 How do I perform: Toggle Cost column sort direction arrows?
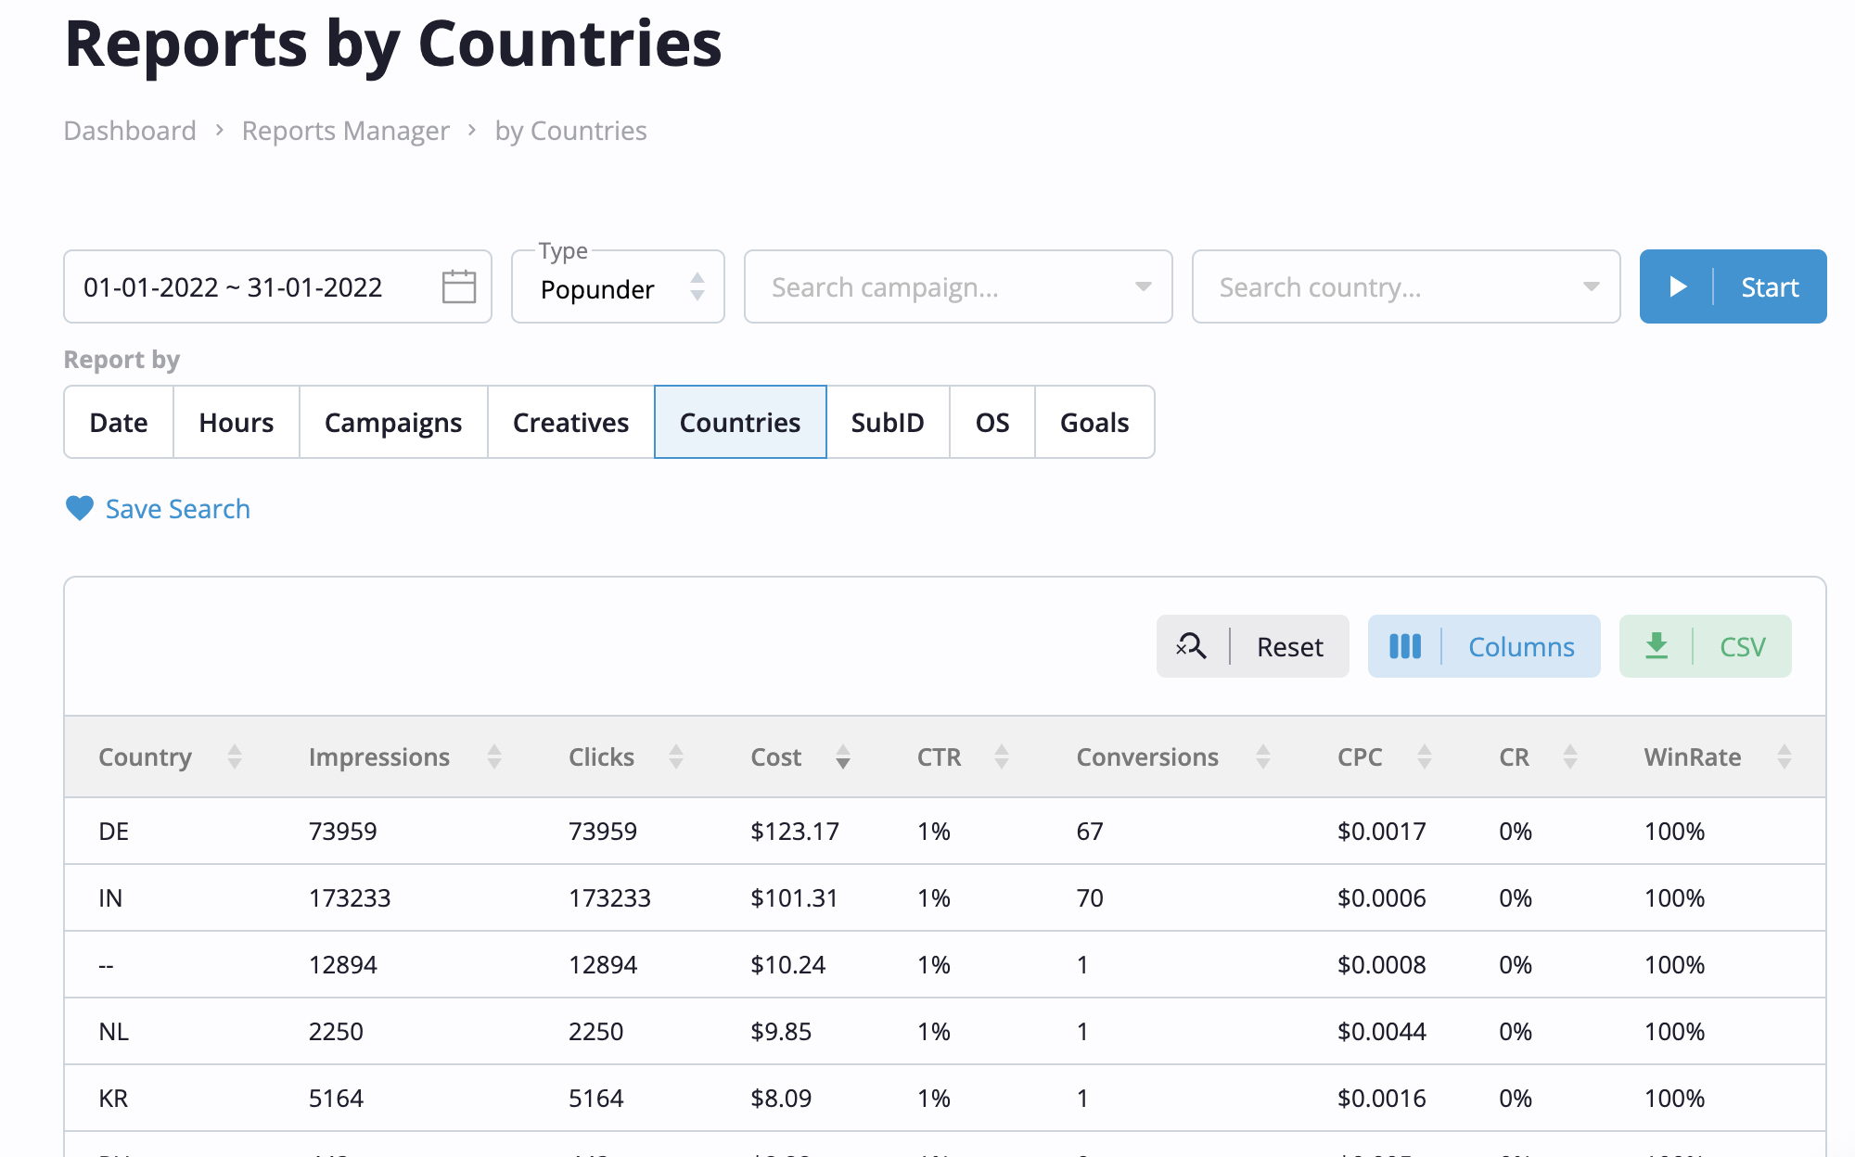[x=843, y=756]
